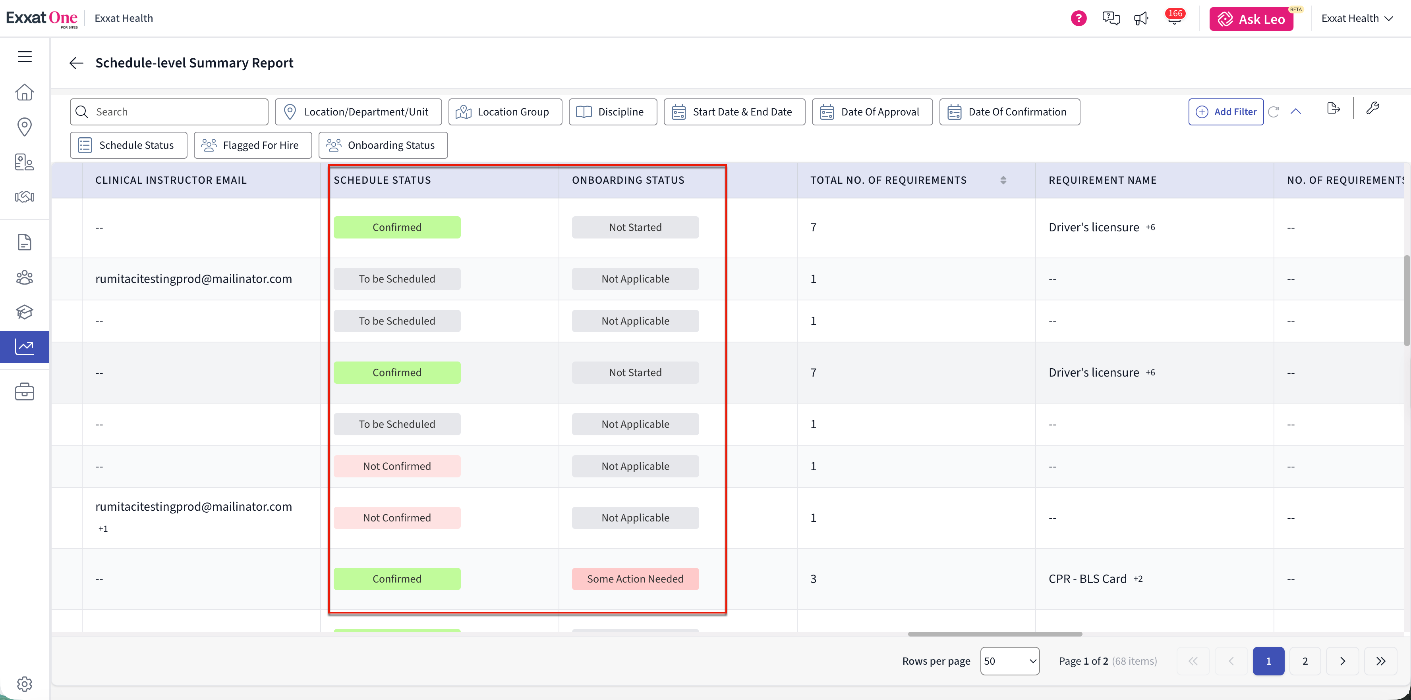Viewport: 1411px width, 700px height.
Task: Click the export report icon
Action: pos(1333,109)
